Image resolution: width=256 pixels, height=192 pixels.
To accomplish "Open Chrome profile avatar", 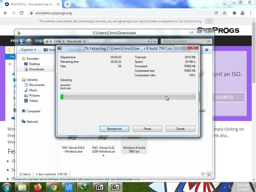I will click(242, 13).
